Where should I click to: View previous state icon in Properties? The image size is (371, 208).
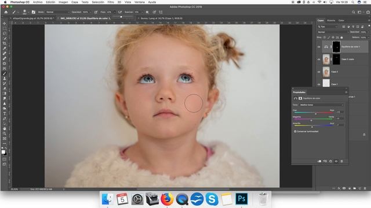pyautogui.click(x=325, y=161)
